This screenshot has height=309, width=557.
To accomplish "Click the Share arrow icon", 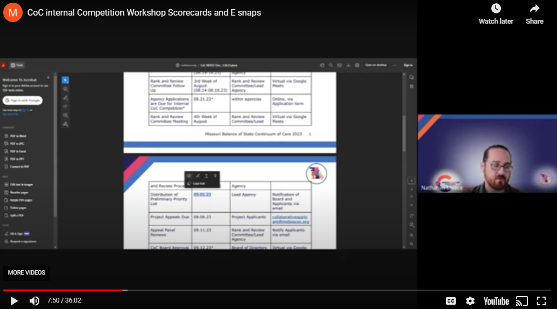I will [x=534, y=9].
